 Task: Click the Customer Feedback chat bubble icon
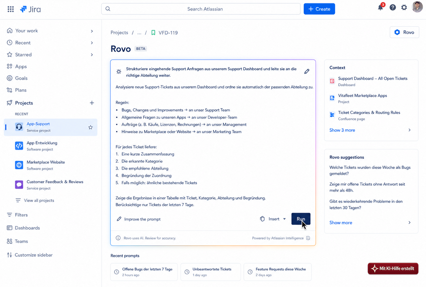(x=19, y=185)
